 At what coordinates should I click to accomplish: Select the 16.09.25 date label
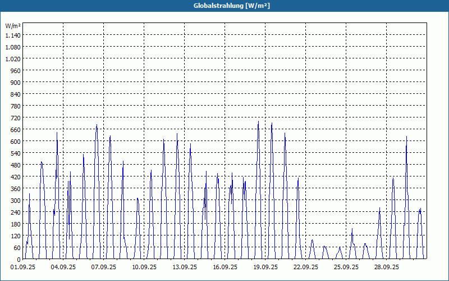pos(225,268)
